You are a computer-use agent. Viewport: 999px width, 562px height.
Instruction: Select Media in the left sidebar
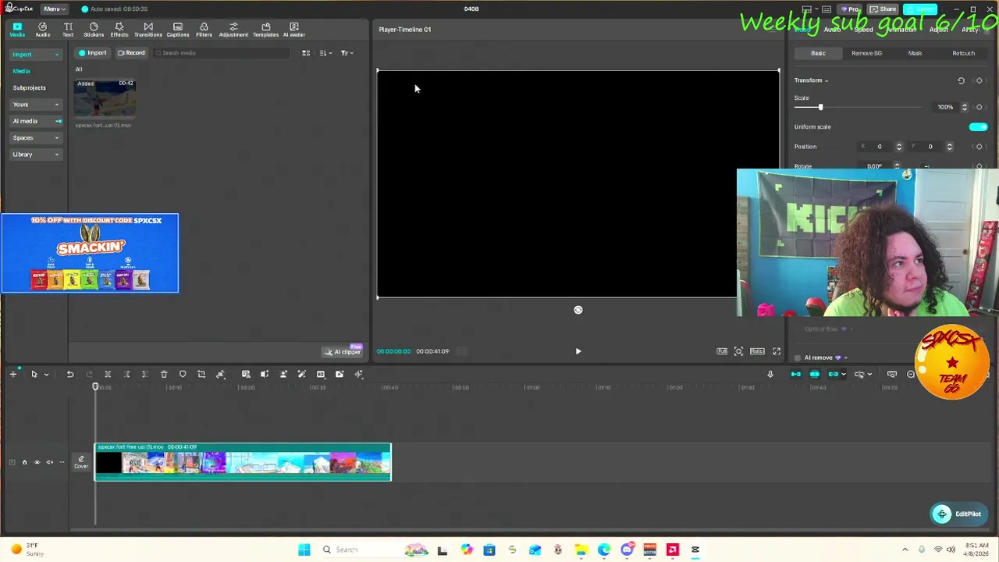[x=21, y=71]
